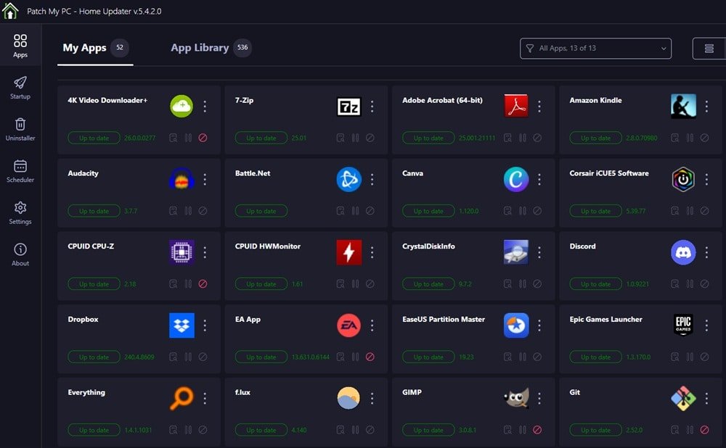Toggle the list view layout button

709,48
